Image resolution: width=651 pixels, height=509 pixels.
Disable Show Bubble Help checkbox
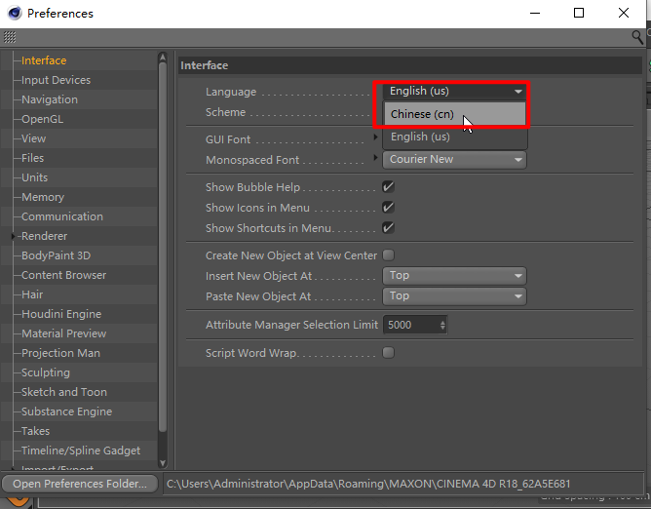coord(388,187)
